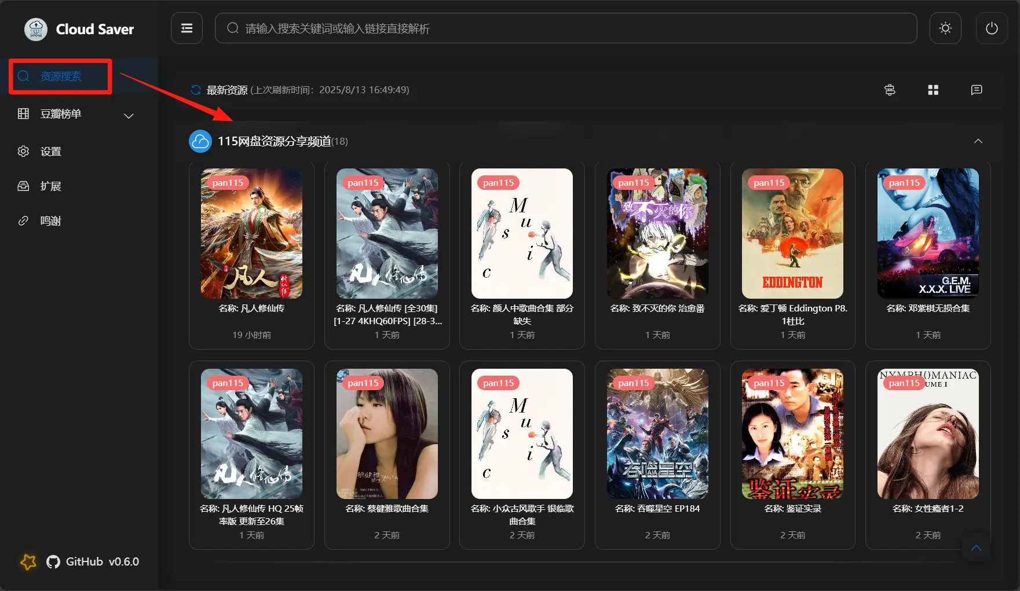
Task: Open the 扩展 sidebar item
Action: pos(51,186)
